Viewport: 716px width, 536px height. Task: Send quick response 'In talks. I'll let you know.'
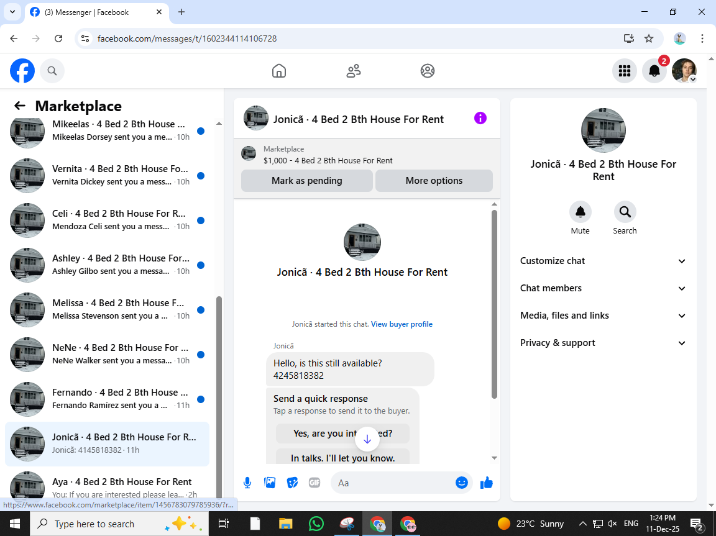(343, 457)
